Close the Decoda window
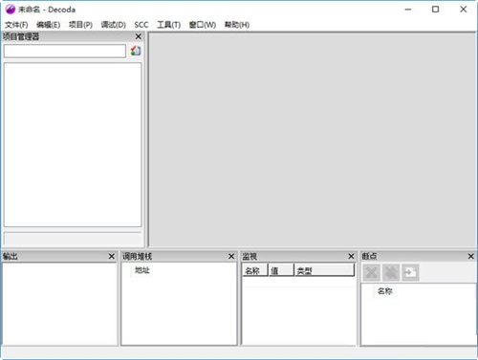The width and height of the screenshot is (478, 360). [464, 10]
